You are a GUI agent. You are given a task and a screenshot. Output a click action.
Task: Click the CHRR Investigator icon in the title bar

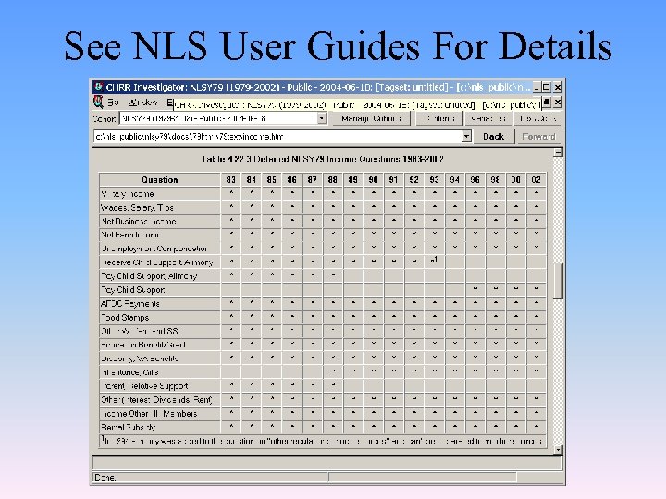pos(99,87)
